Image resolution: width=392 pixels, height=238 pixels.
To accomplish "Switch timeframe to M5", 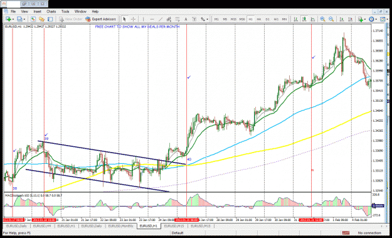I will (x=225, y=19).
